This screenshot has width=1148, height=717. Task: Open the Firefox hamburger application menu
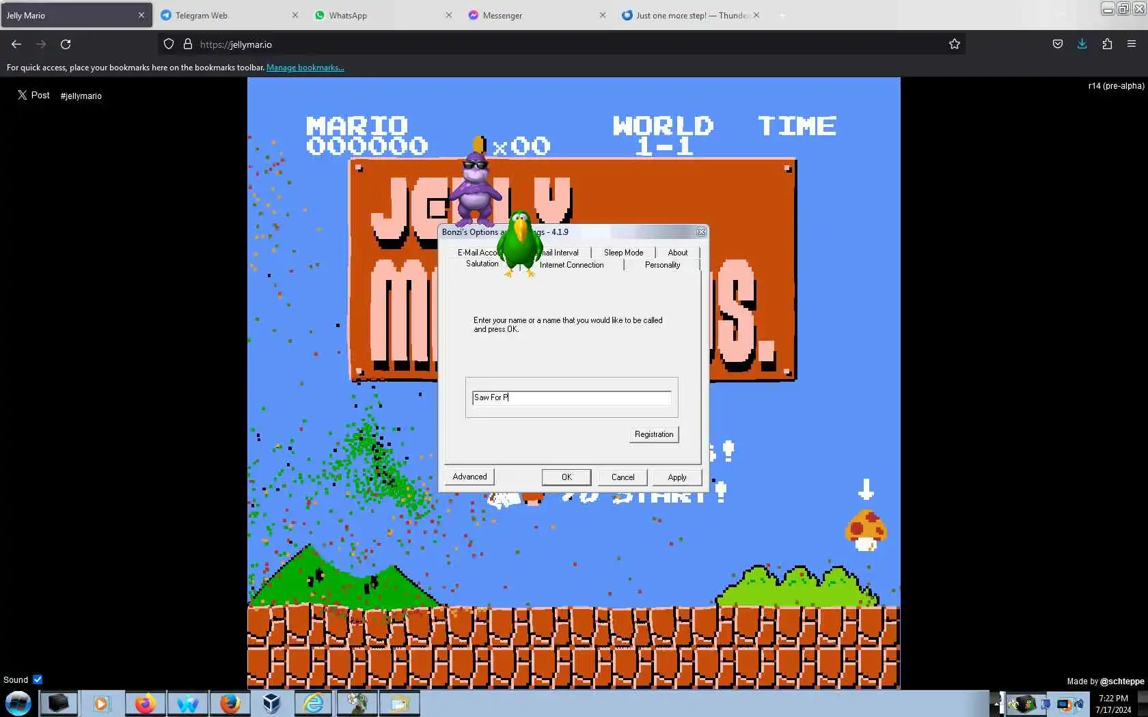(x=1132, y=44)
